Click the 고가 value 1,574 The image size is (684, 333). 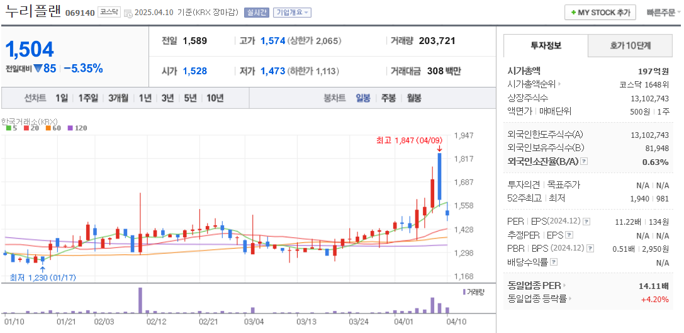(x=272, y=41)
